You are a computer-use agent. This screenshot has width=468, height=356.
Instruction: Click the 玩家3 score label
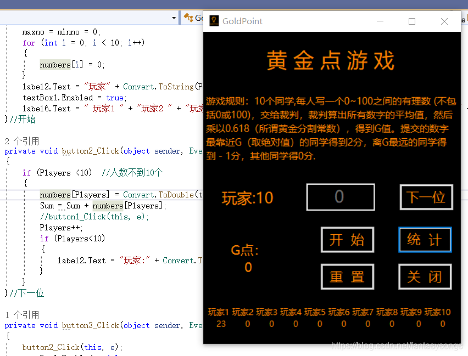[266, 312]
